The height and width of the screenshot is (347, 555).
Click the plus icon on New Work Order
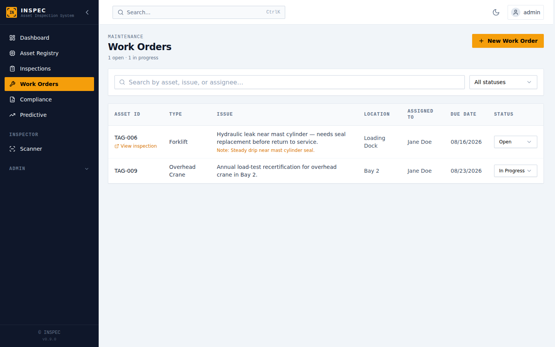click(481, 41)
